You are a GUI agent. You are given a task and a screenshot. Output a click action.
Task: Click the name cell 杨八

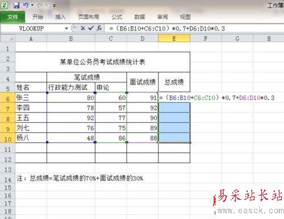[31, 138]
